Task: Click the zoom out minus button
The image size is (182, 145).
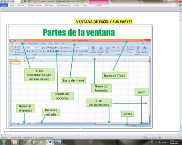Action: pos(164,138)
